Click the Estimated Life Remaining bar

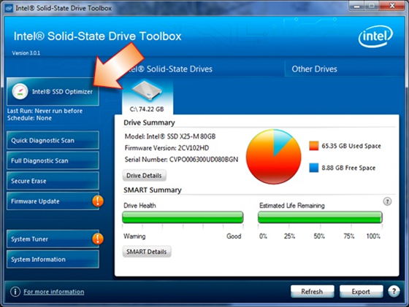320,217
